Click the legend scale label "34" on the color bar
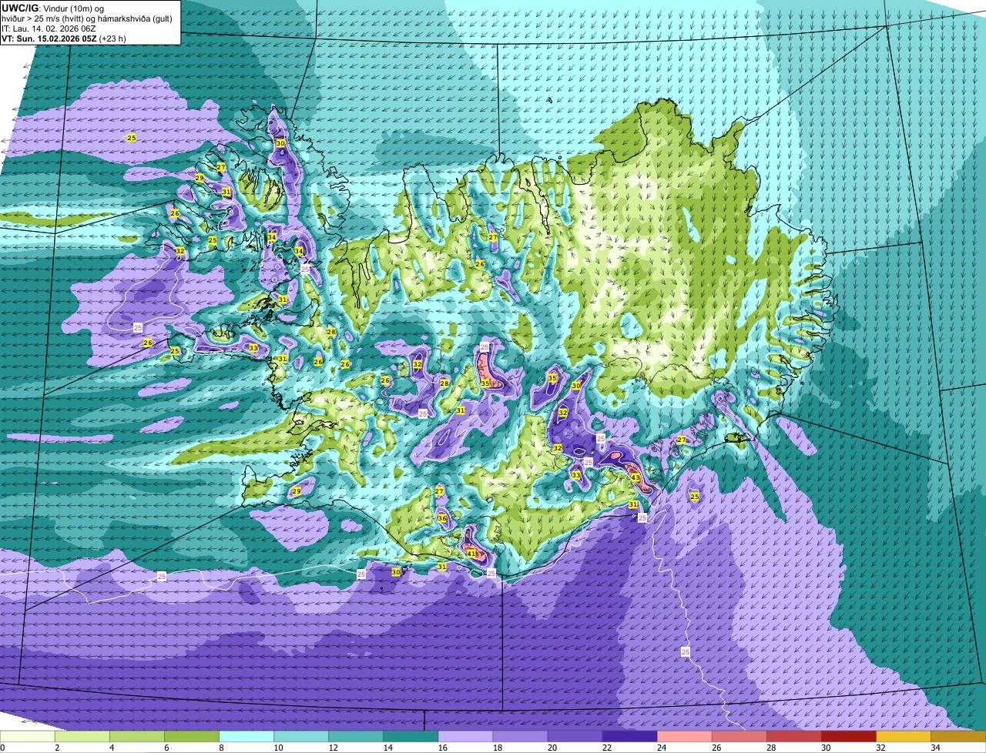The width and height of the screenshot is (986, 753). click(935, 748)
